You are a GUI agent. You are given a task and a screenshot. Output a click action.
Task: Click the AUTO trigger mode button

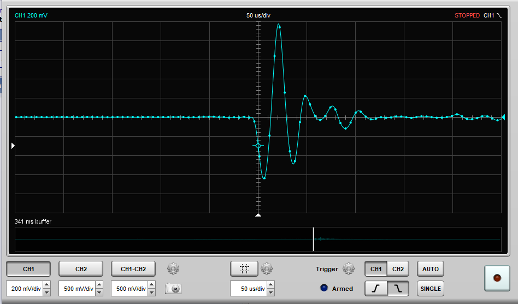[431, 269]
